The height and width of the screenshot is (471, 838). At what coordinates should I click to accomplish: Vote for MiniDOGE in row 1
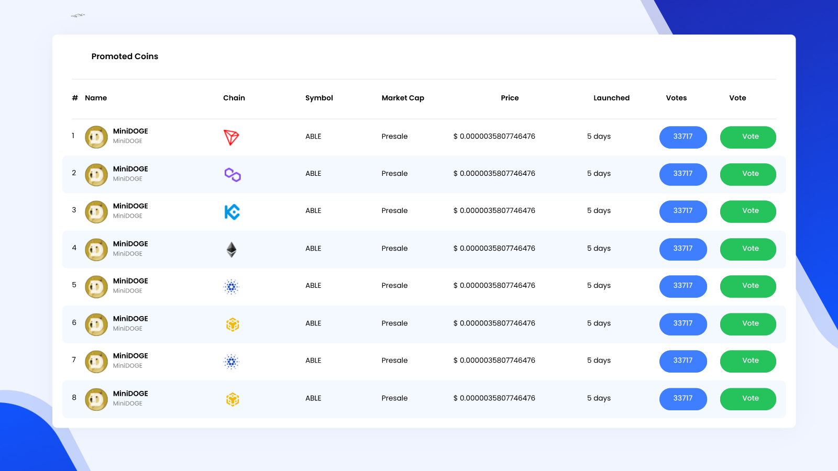pos(748,137)
